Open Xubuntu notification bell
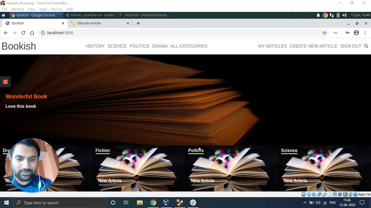Screen dimensions: 371x208 pyautogui.click(x=318, y=15)
